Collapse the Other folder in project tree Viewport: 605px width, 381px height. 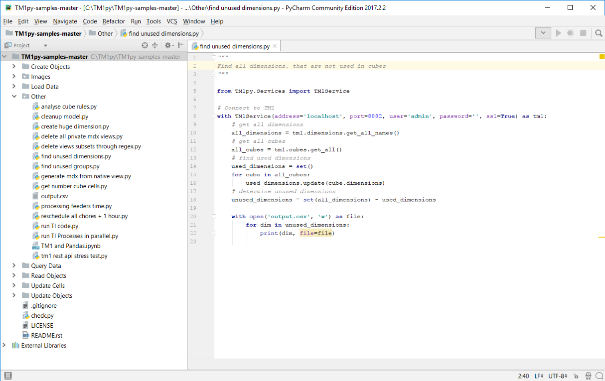(14, 96)
